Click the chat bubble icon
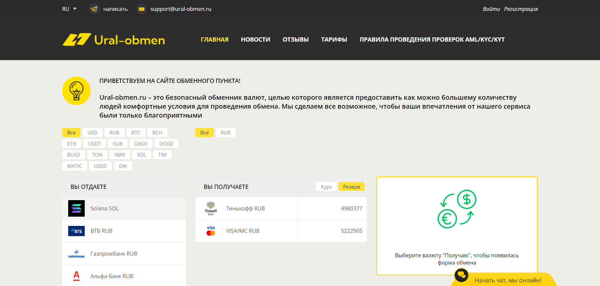The width and height of the screenshot is (600, 286). pos(461,275)
